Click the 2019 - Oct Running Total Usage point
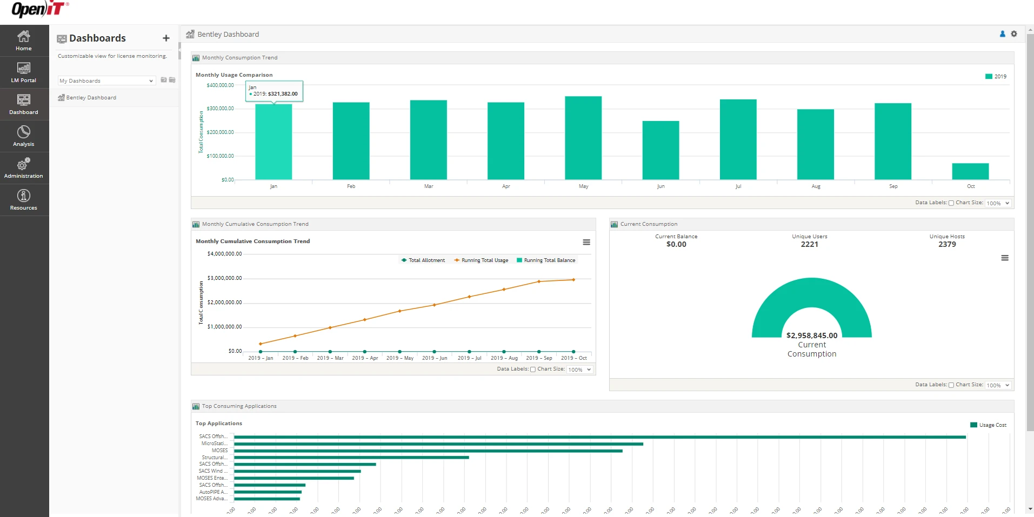 pyautogui.click(x=573, y=280)
